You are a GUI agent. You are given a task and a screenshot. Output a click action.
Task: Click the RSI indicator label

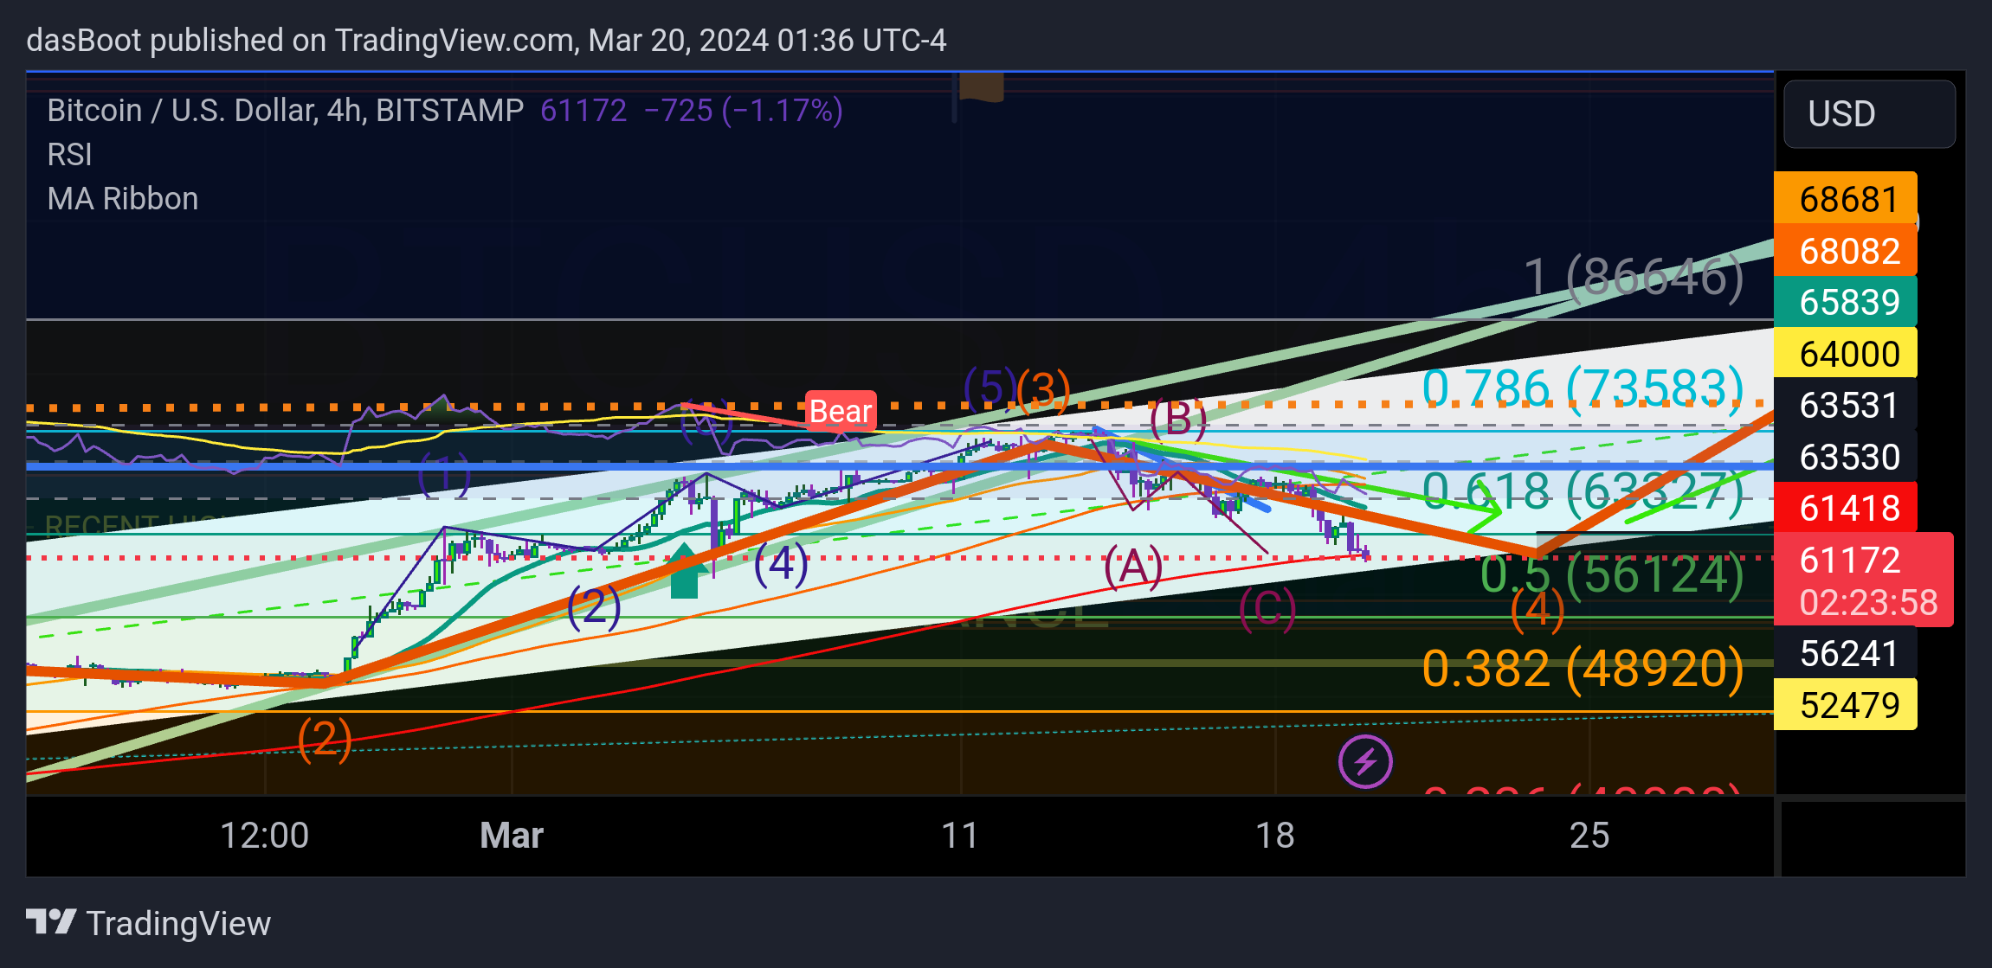coord(69,154)
